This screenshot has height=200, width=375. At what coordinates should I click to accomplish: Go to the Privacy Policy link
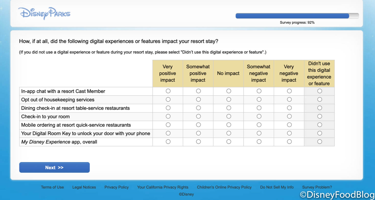116,187
